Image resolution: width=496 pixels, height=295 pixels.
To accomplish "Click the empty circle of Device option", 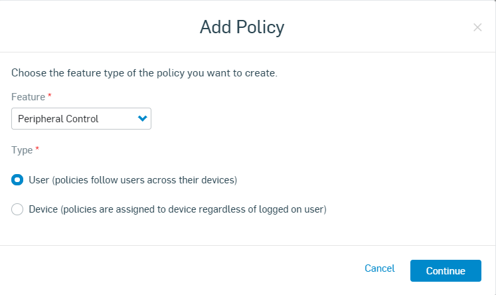I will tap(18, 209).
